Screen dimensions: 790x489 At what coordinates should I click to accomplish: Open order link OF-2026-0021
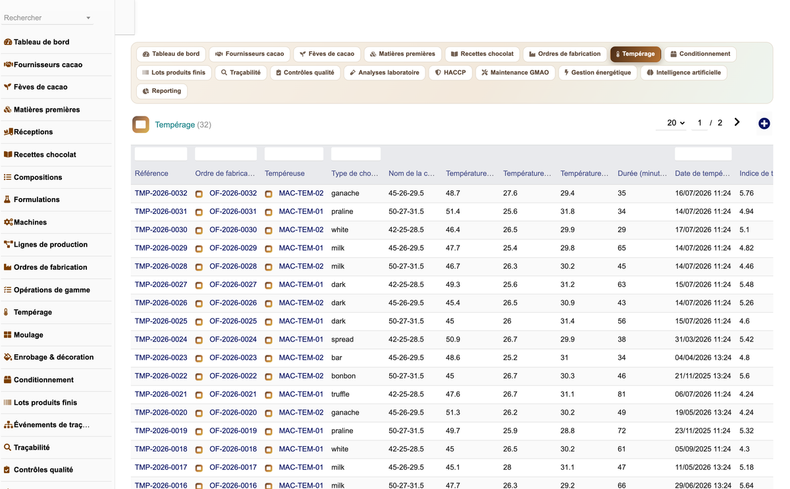point(233,394)
